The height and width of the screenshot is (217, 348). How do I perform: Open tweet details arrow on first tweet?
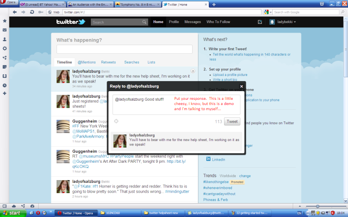[193, 71]
